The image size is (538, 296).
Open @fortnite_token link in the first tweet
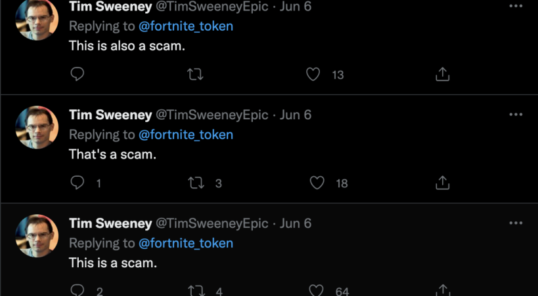[186, 26]
